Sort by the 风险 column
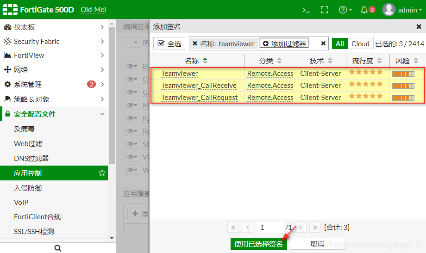Image resolution: width=426 pixels, height=253 pixels. click(407, 61)
